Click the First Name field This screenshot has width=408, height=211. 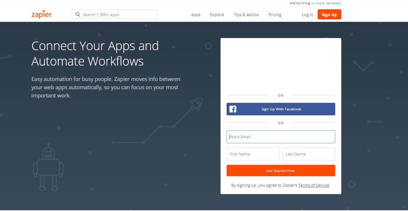(x=253, y=154)
